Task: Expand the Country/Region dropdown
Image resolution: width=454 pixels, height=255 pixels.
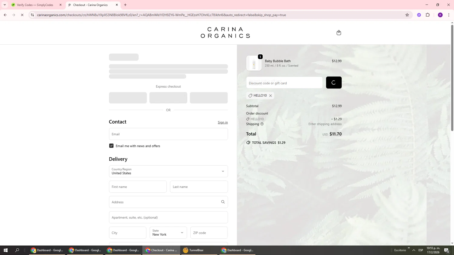Action: click(x=168, y=171)
